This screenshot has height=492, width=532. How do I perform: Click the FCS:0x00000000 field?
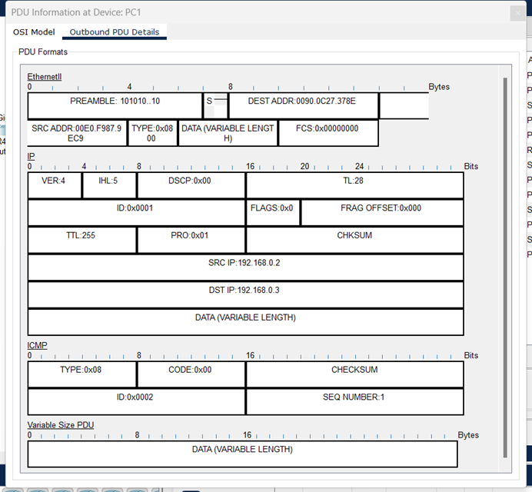tap(328, 133)
